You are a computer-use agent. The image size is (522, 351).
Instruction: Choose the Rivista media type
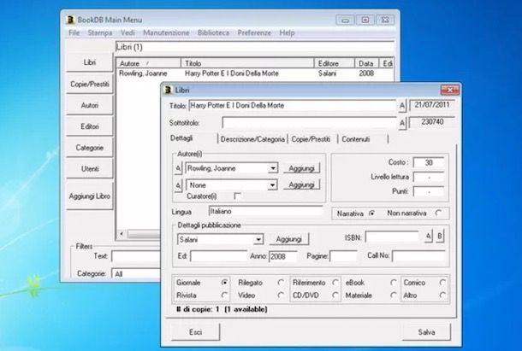tap(225, 295)
